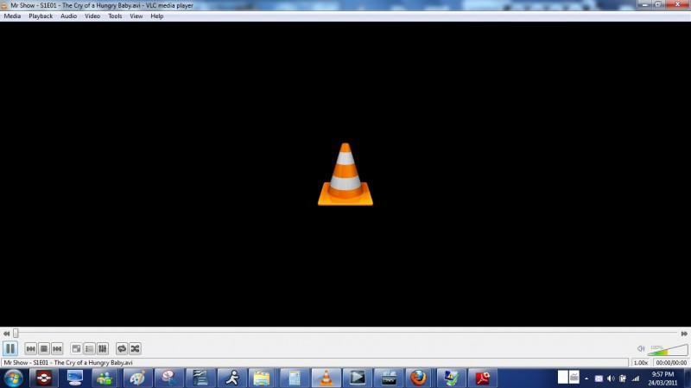Image resolution: width=691 pixels, height=388 pixels.
Task: Mute audio via the speaker icon
Action: click(641, 349)
